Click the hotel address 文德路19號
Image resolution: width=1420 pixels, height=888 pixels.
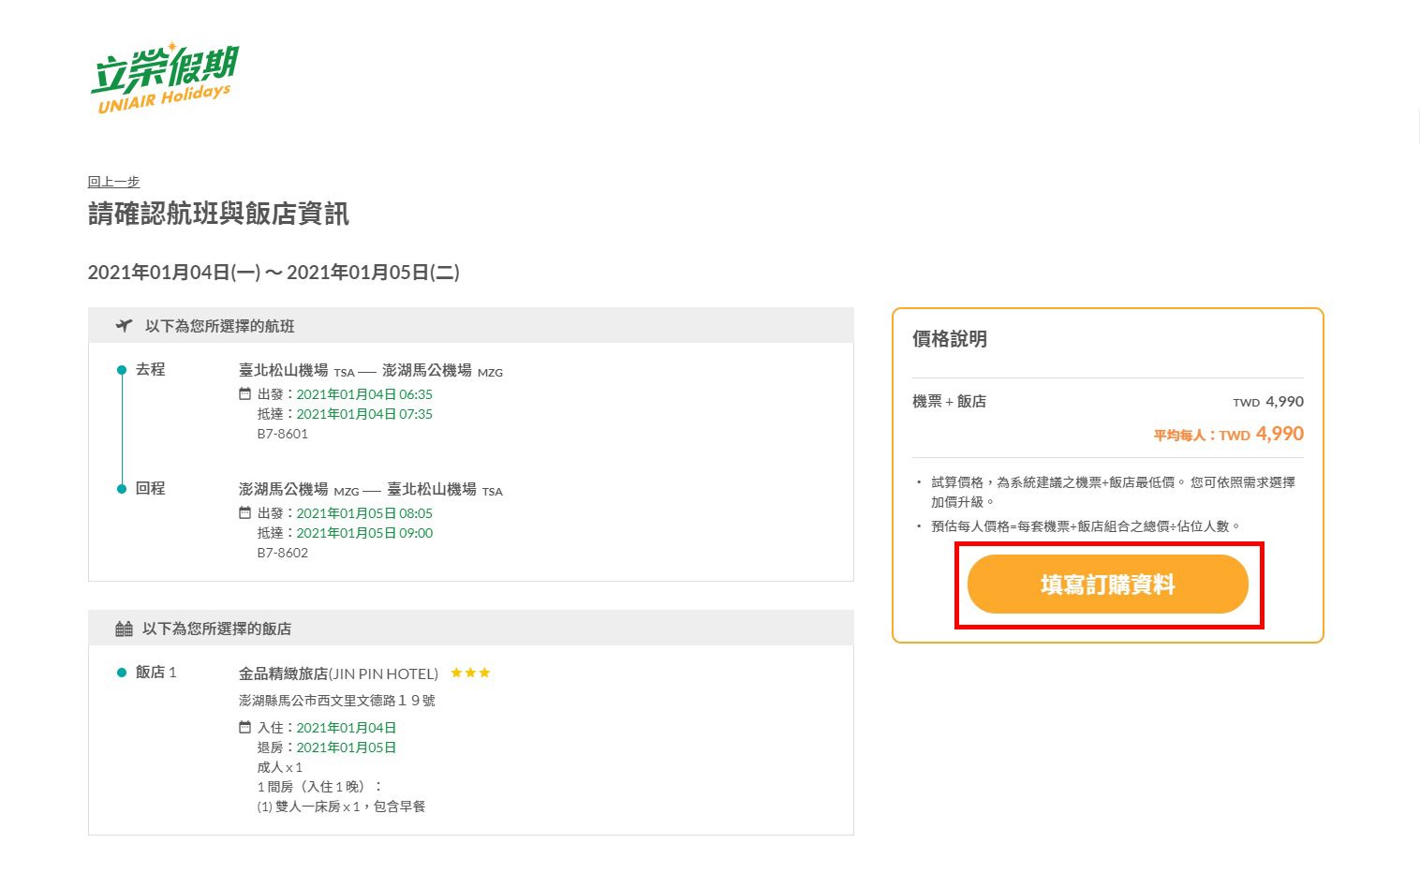(x=337, y=701)
